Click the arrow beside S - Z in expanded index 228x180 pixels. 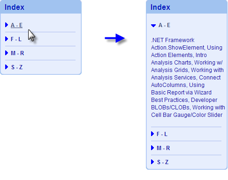pos(152,162)
